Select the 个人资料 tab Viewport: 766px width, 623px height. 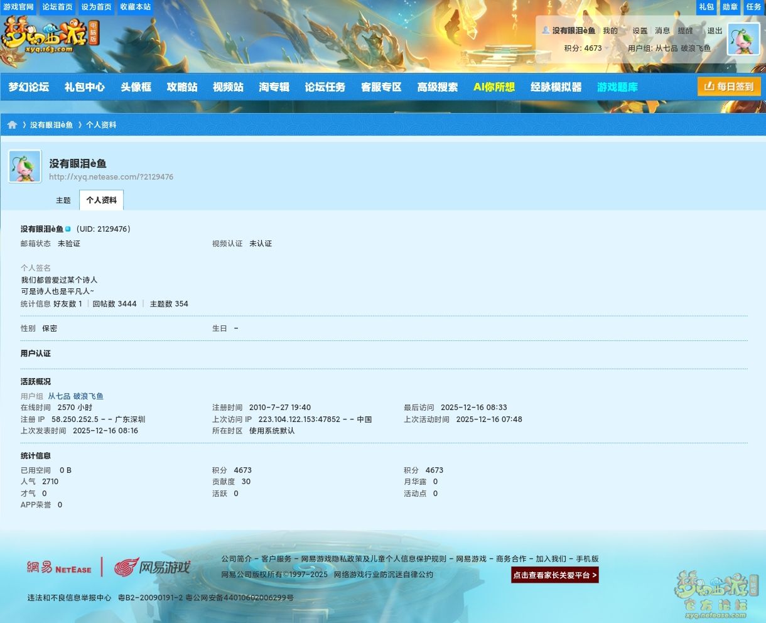tap(101, 200)
